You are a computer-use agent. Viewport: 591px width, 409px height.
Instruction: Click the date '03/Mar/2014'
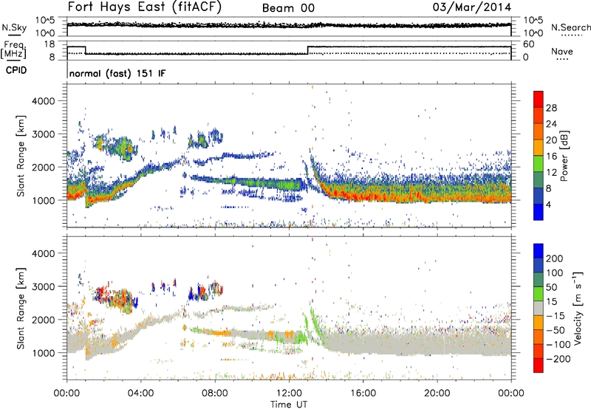(471, 7)
